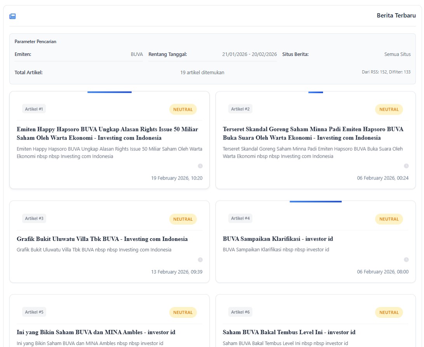Click the Artikel #5 number label

(x=34, y=312)
